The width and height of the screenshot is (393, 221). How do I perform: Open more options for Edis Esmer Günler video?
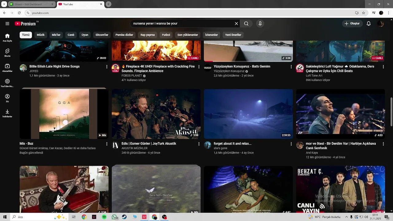pos(199,144)
